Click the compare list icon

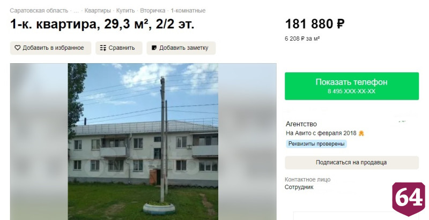coord(103,48)
